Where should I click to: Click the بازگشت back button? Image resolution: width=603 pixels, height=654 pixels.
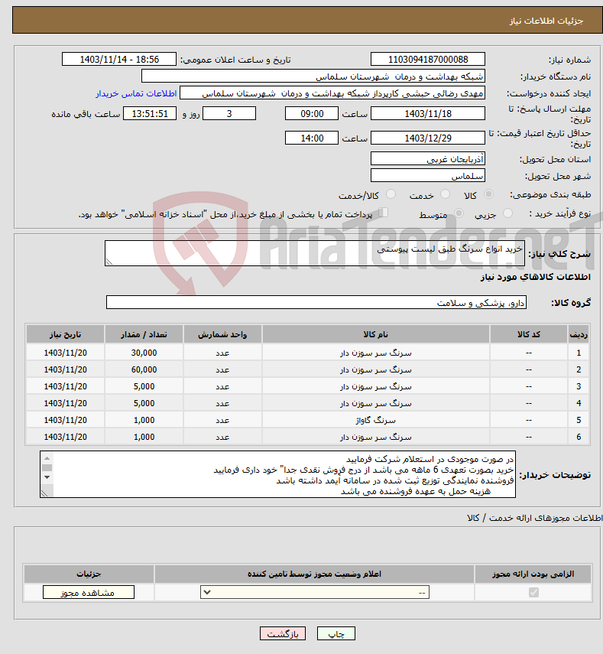click(x=283, y=633)
